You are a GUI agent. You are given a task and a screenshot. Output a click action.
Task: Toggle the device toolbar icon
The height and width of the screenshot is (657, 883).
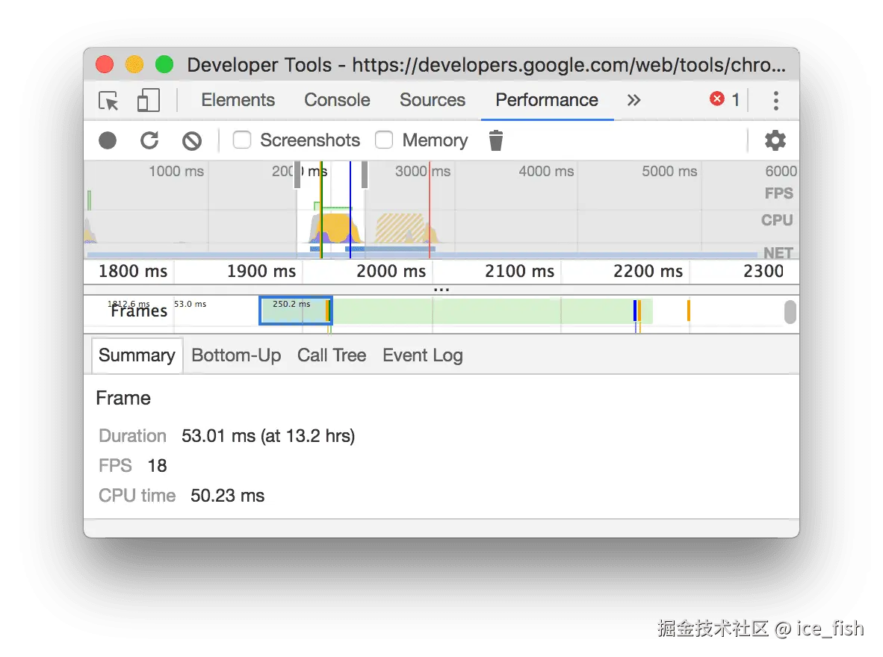click(x=149, y=101)
